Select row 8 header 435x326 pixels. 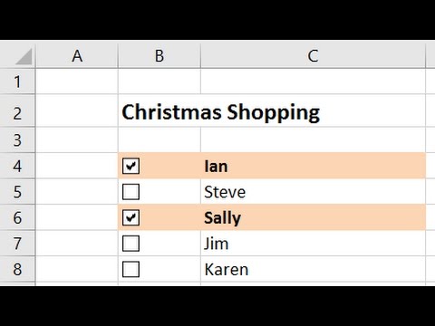17,269
